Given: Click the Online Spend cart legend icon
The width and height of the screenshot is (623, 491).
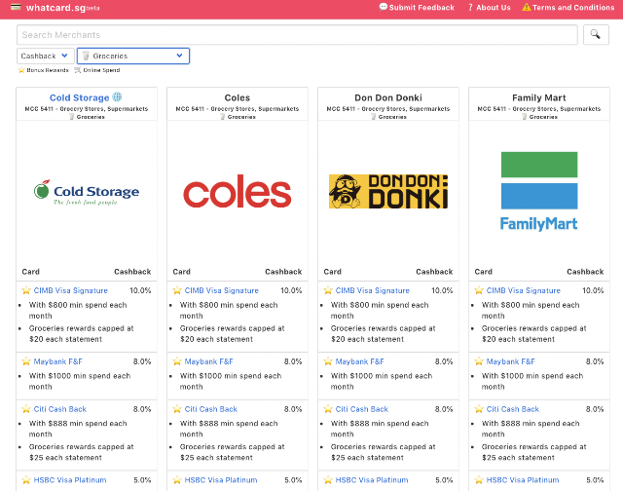Looking at the screenshot, I should click(78, 70).
